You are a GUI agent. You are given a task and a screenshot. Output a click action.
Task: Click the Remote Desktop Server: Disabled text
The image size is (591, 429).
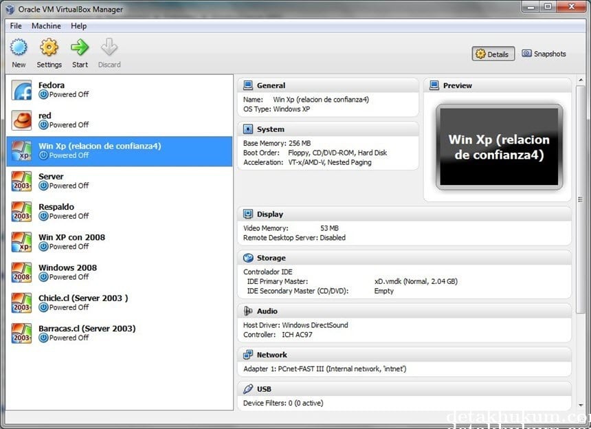pos(294,237)
